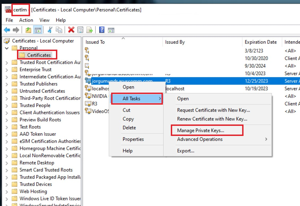300x206 pixels.
Task: Collapse the Personal folder node
Action: click(x=7, y=48)
